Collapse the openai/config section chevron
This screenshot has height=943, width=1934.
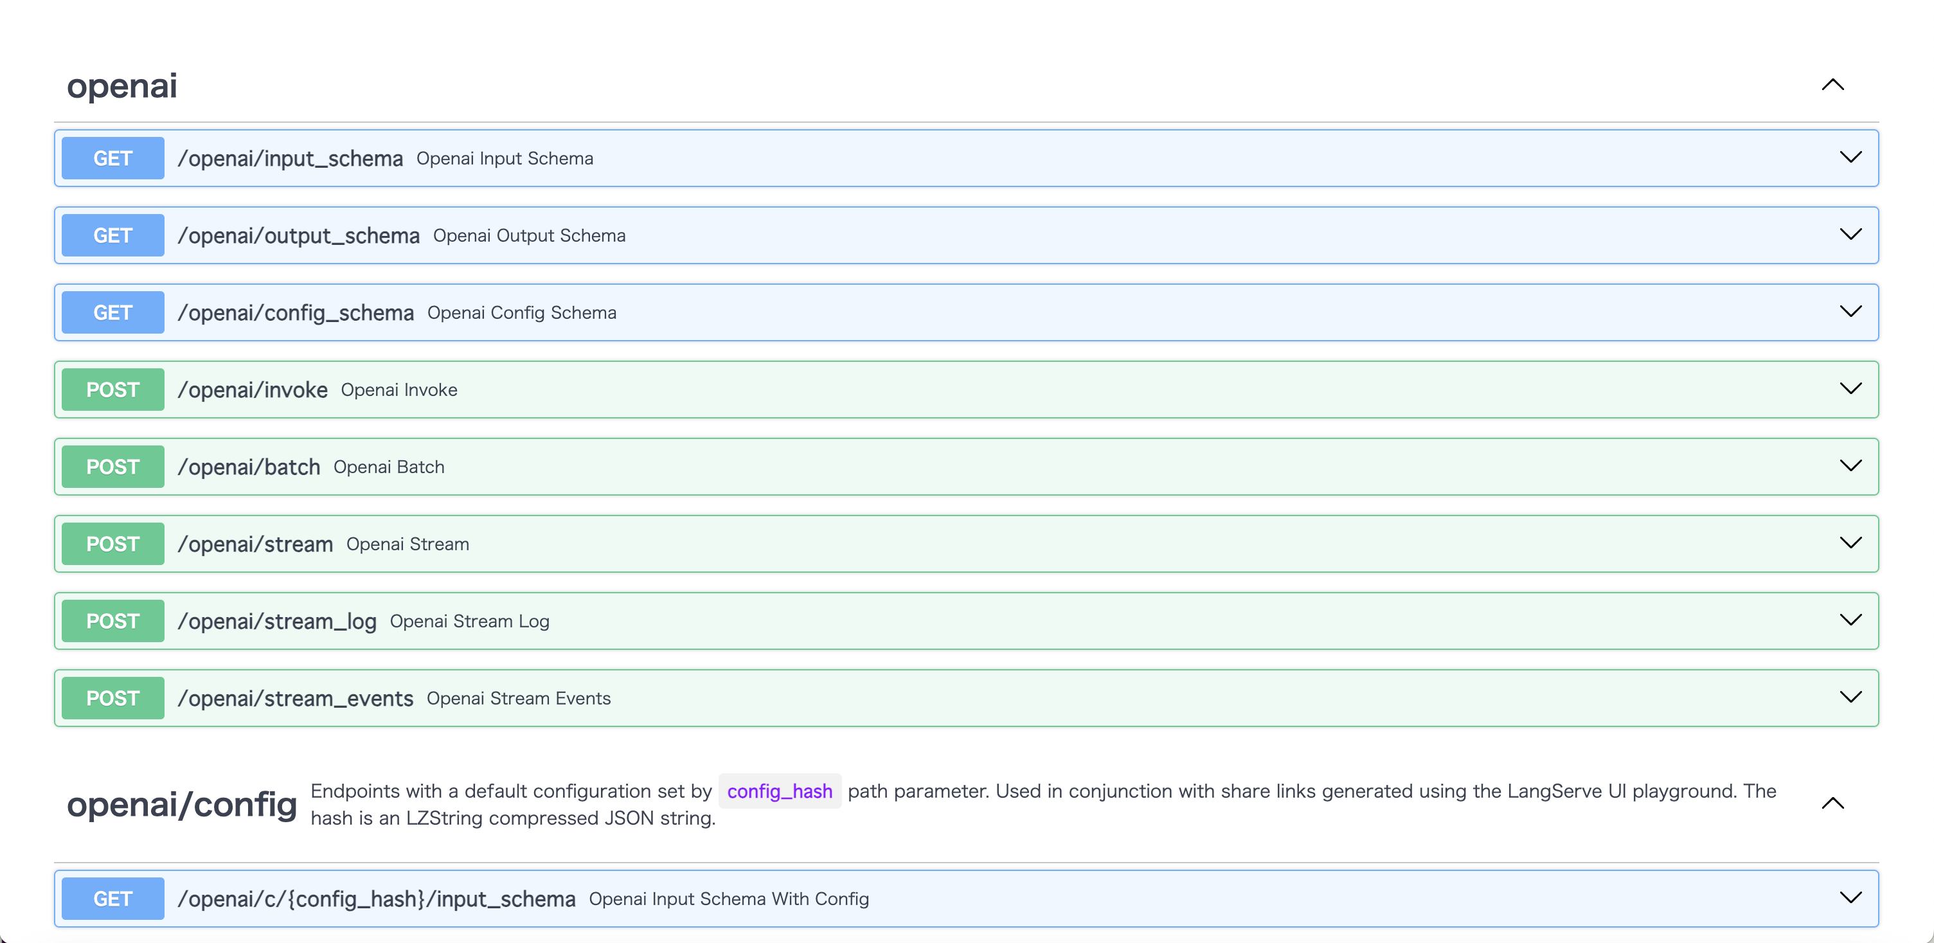[x=1832, y=804]
